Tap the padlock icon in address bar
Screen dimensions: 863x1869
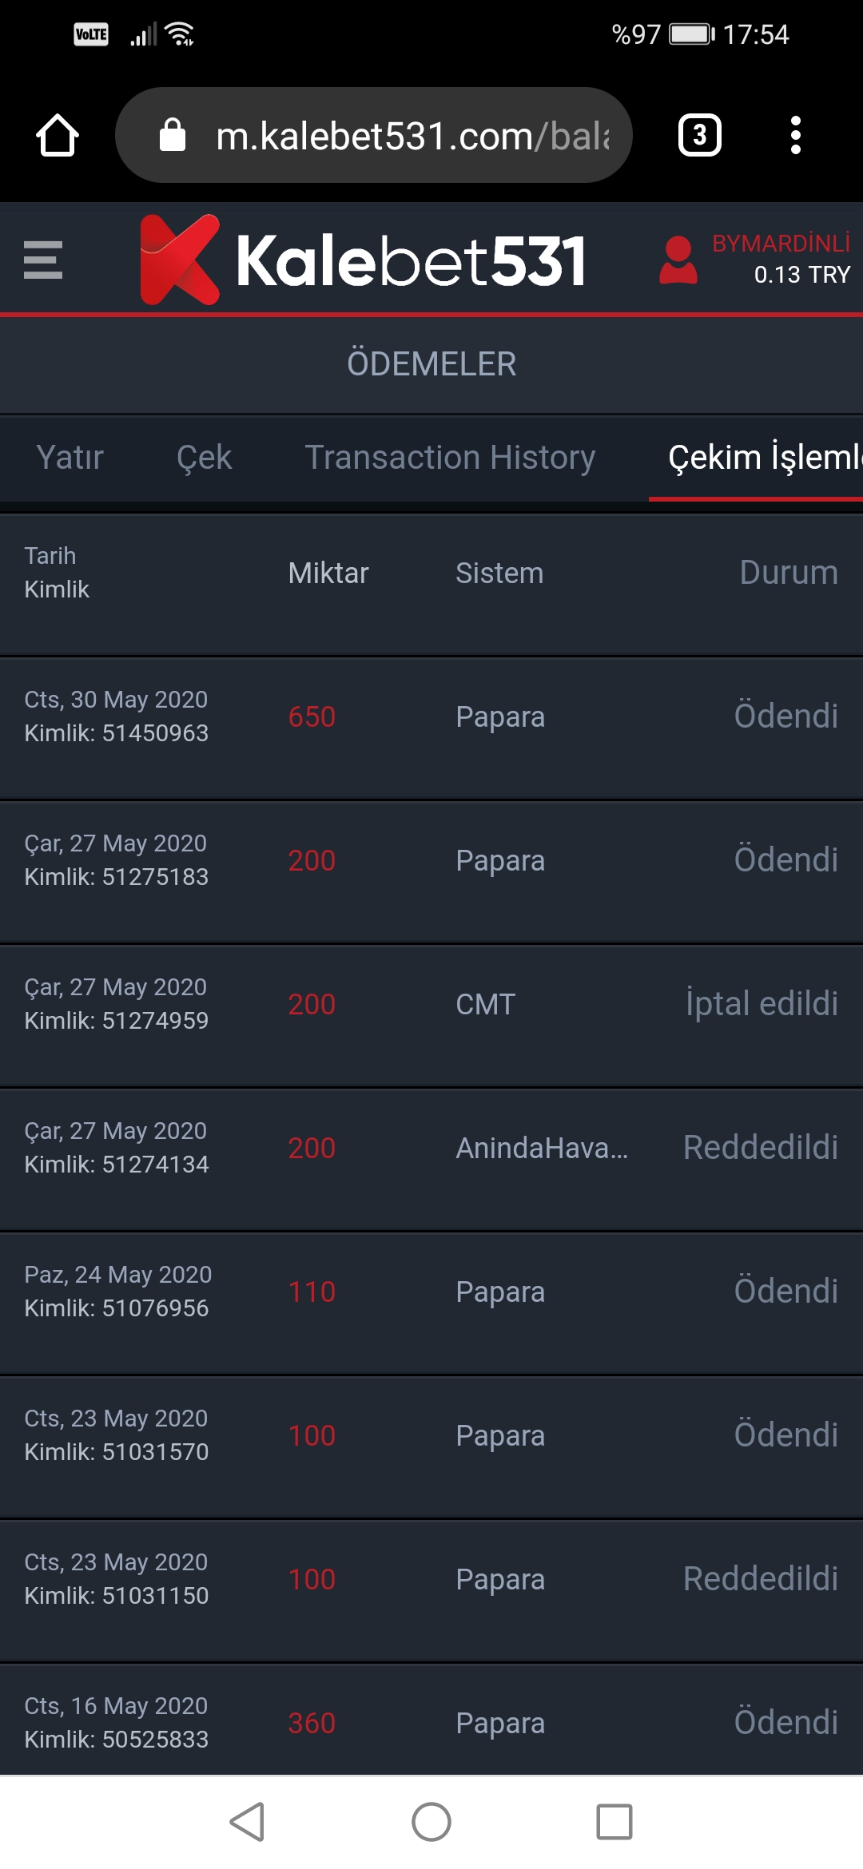pyautogui.click(x=173, y=135)
